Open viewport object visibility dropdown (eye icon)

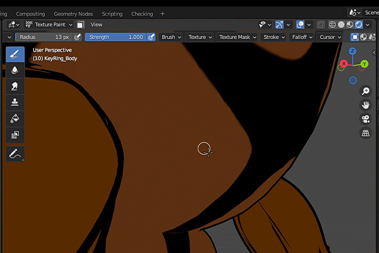[265, 24]
